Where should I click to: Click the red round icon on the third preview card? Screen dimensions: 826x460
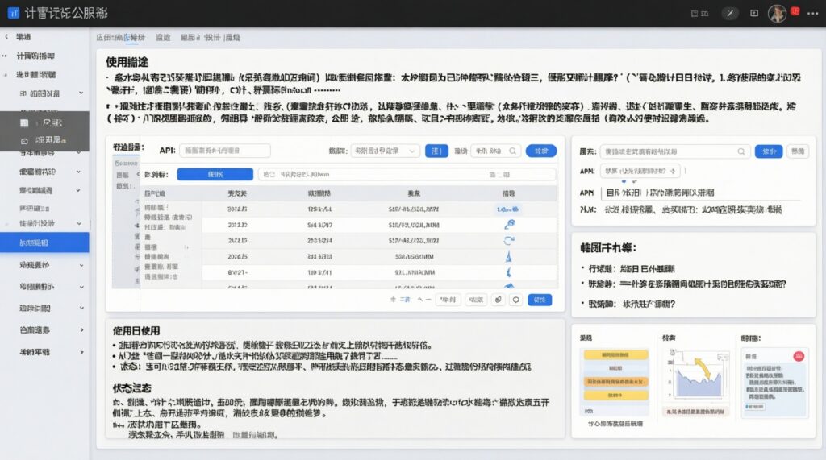click(x=799, y=356)
